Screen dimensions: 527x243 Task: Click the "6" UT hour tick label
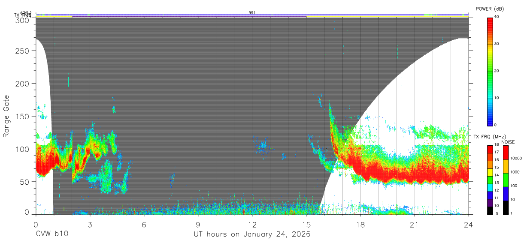tap(144, 224)
